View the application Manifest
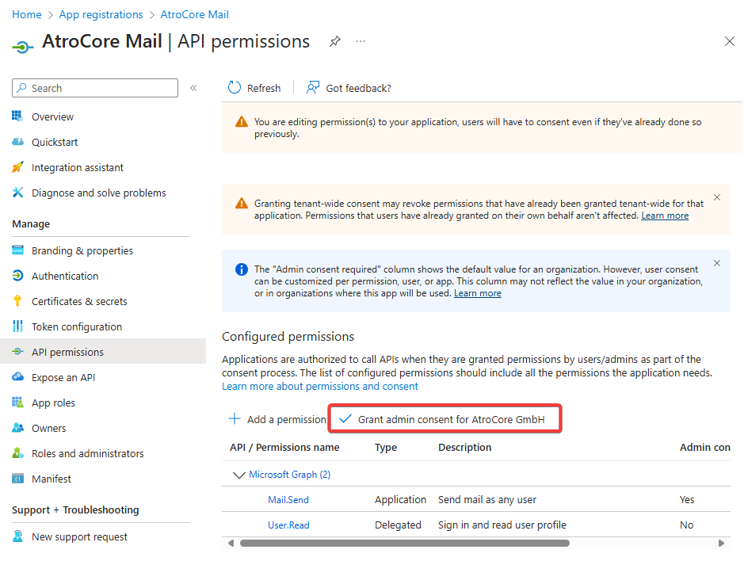The width and height of the screenshot is (744, 561). (53, 479)
